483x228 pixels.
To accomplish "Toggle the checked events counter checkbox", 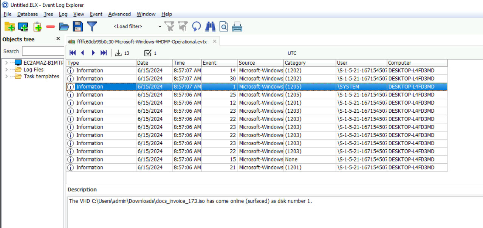I will (x=148, y=53).
